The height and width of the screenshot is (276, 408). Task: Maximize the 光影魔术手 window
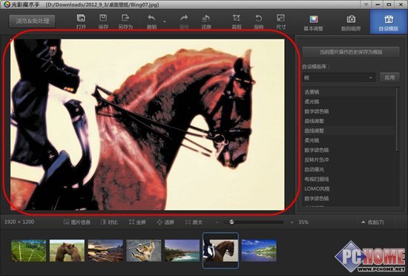pyautogui.click(x=389, y=4)
